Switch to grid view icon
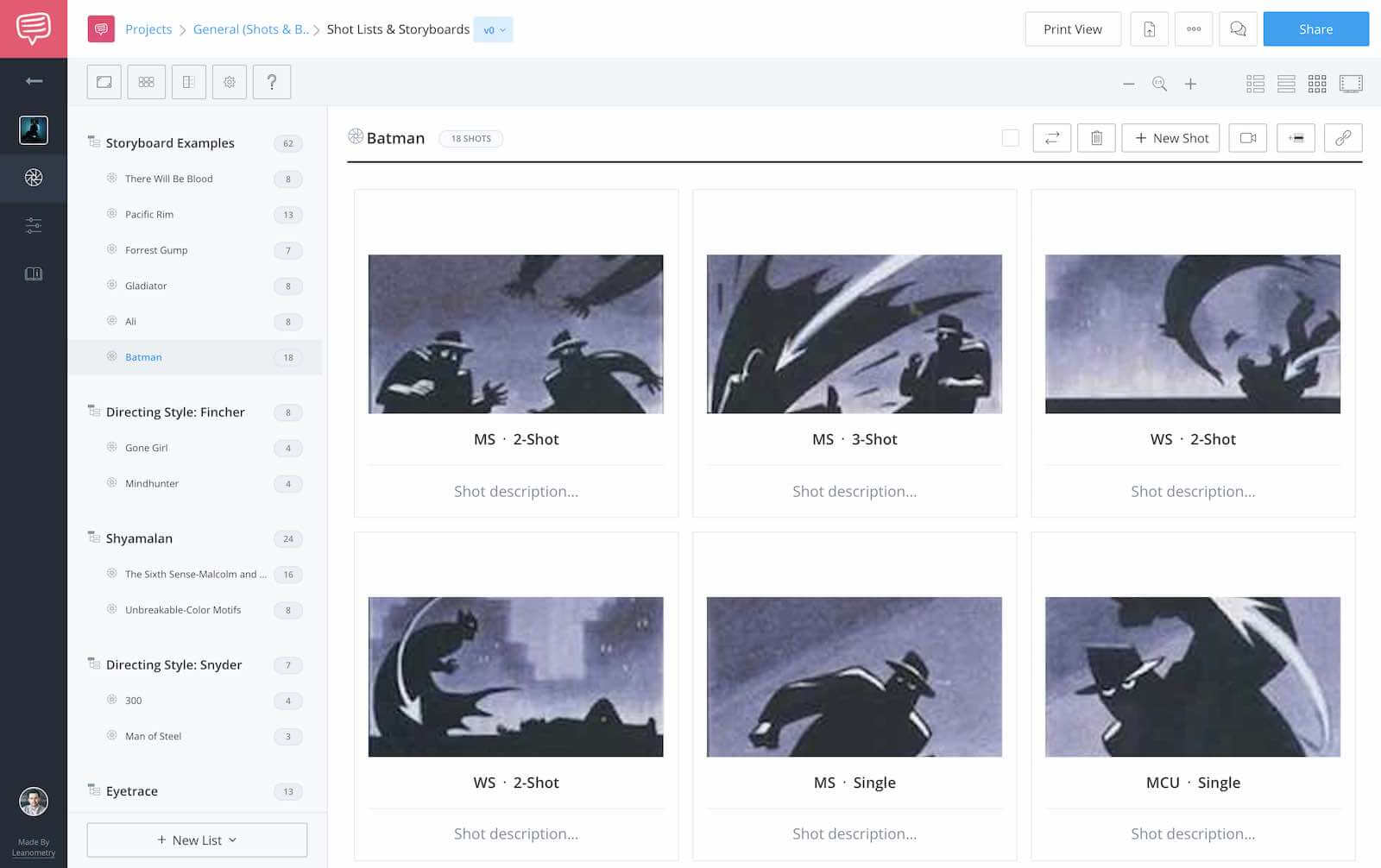 coord(1317,84)
